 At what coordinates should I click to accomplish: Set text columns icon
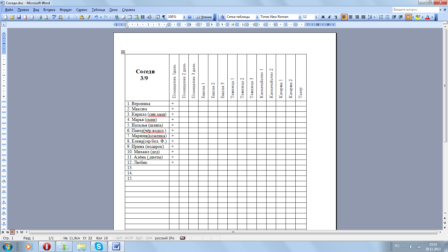[143, 17]
